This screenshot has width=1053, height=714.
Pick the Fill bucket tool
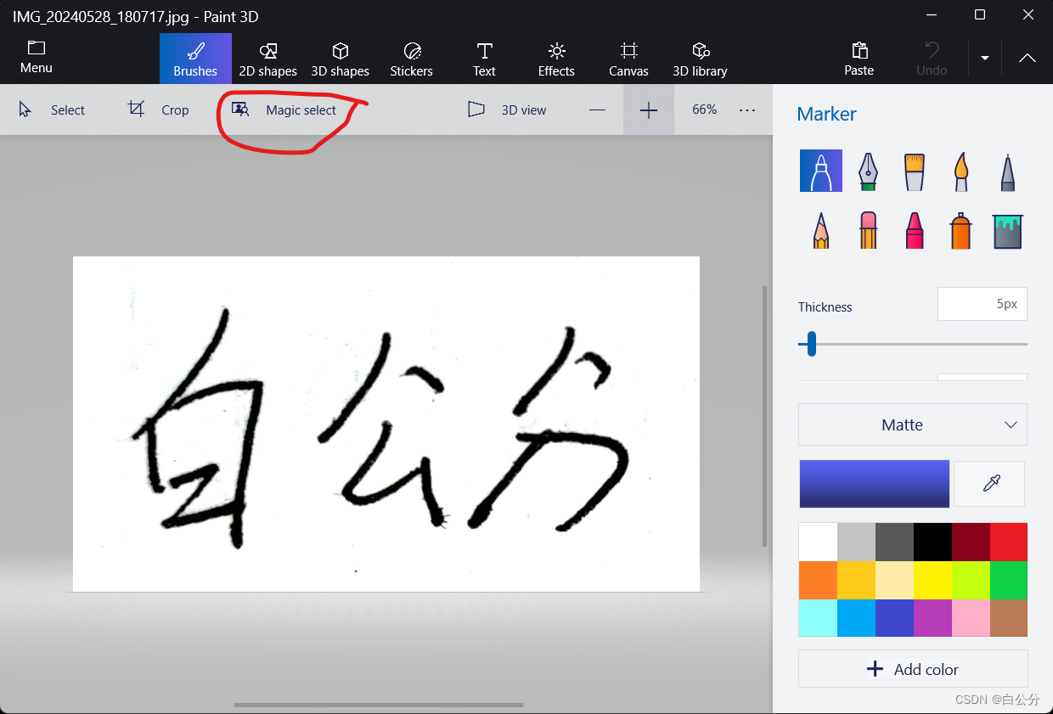point(1007,229)
